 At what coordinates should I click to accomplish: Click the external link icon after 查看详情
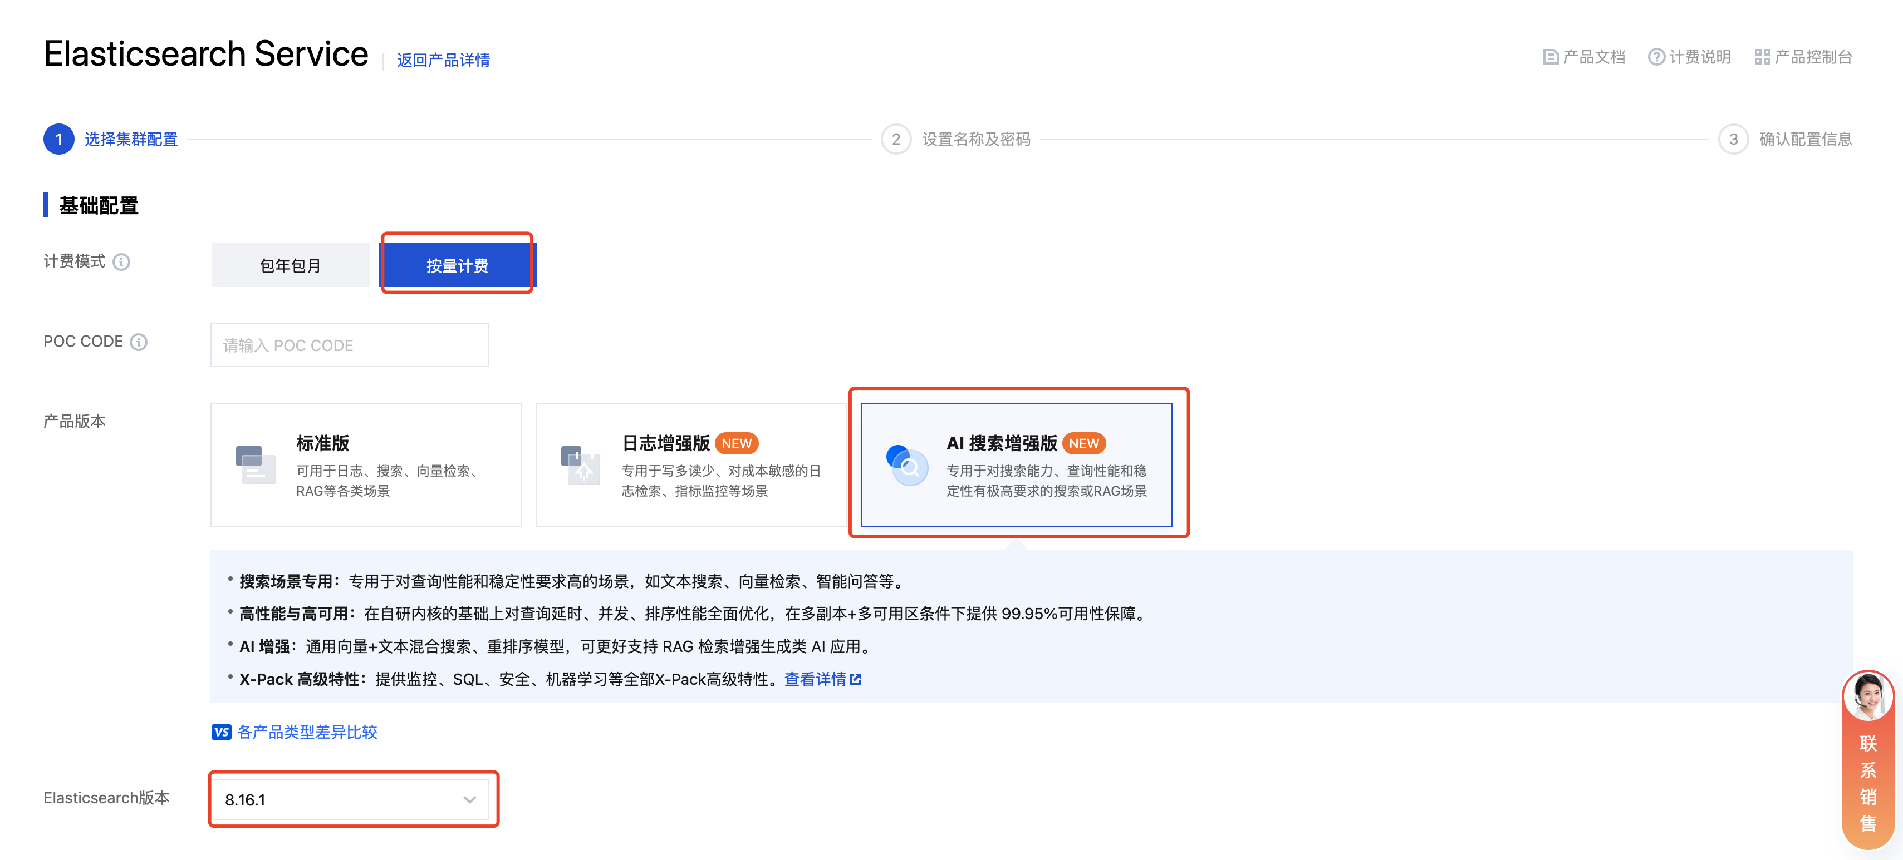(x=856, y=679)
